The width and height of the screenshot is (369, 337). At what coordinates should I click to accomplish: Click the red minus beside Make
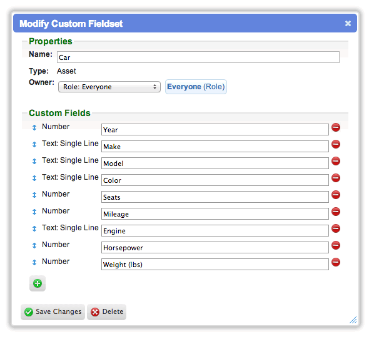pos(336,144)
